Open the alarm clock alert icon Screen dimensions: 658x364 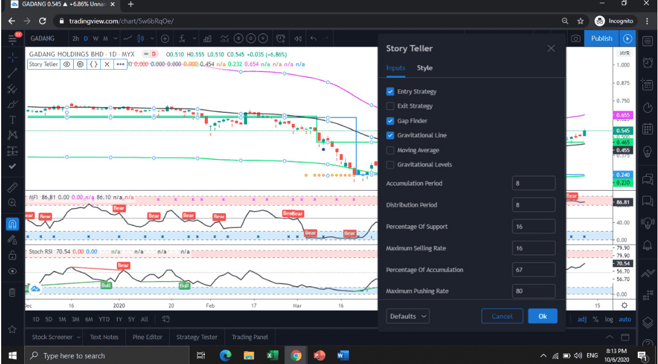[x=281, y=39]
